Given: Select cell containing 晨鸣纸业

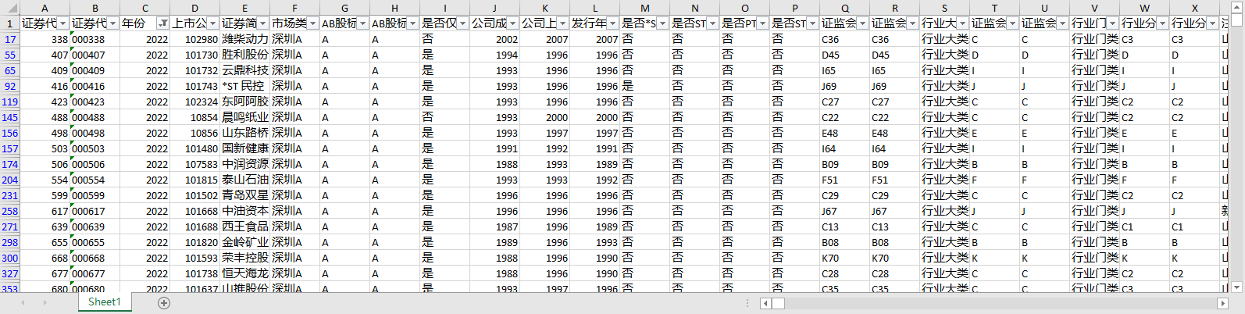Looking at the screenshot, I should point(245,117).
